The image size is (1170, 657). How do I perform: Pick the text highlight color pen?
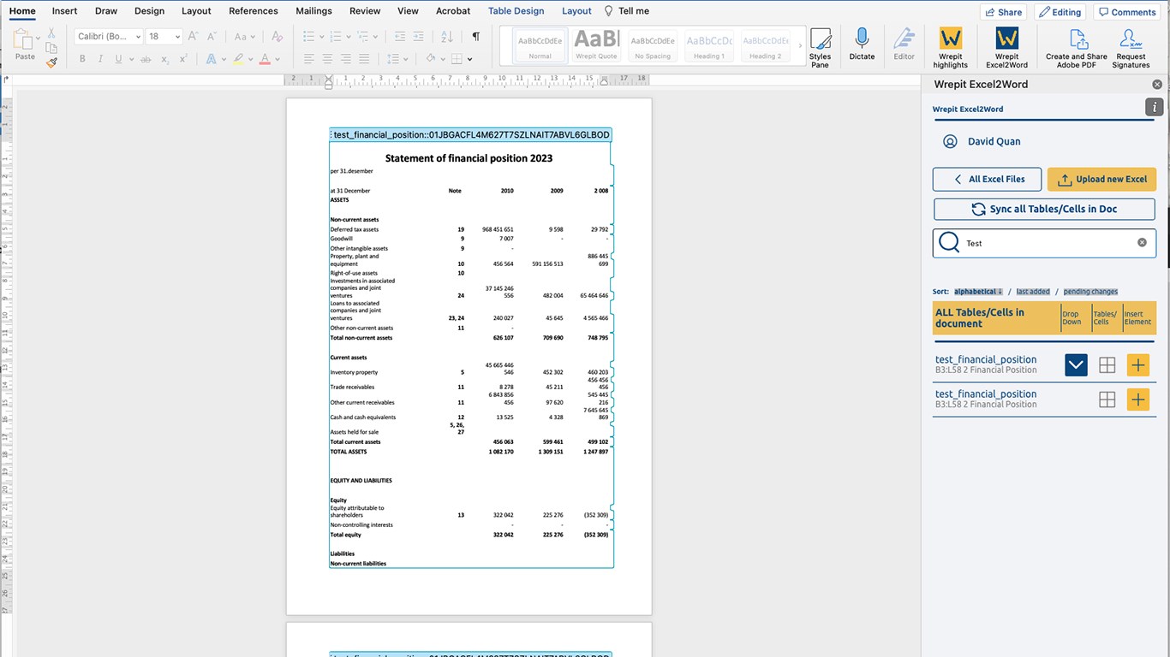pos(238,59)
